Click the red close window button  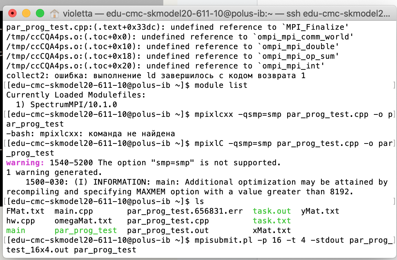pyautogui.click(x=12, y=13)
